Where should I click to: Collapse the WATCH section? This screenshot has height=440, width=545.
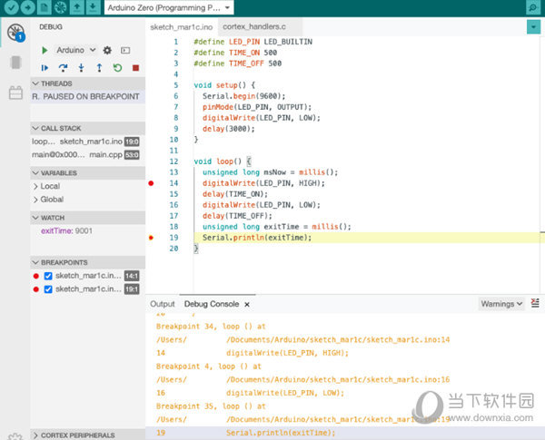[87, 218]
